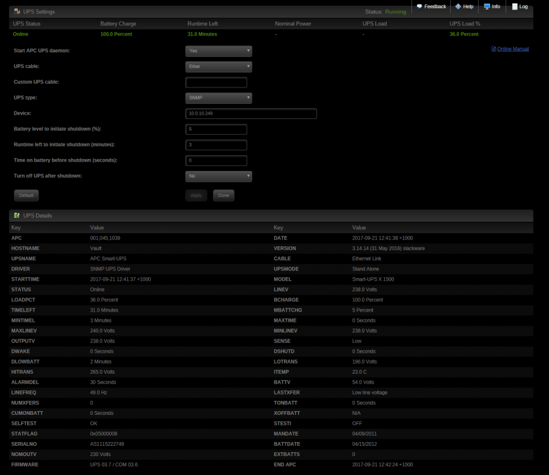Click the UPS Settings header icon
Image resolution: width=549 pixels, height=475 pixels.
(17, 11)
